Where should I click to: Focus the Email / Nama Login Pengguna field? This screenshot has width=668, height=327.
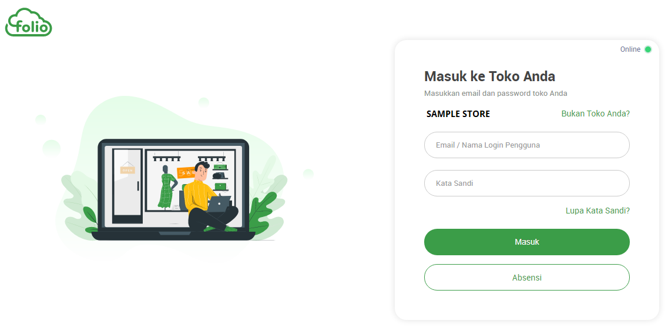click(x=526, y=145)
